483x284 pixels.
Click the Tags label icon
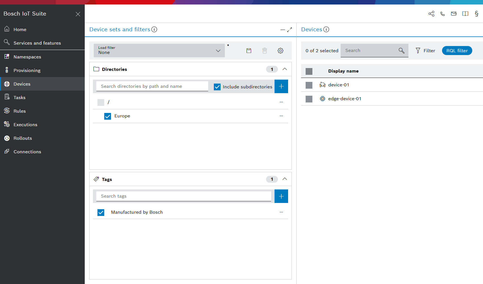(96, 179)
